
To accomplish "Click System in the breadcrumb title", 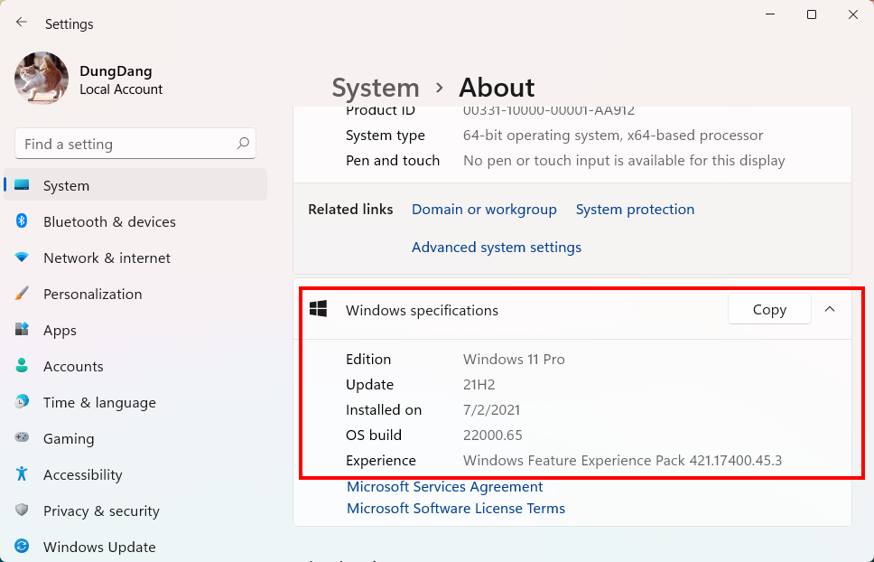I will (376, 88).
